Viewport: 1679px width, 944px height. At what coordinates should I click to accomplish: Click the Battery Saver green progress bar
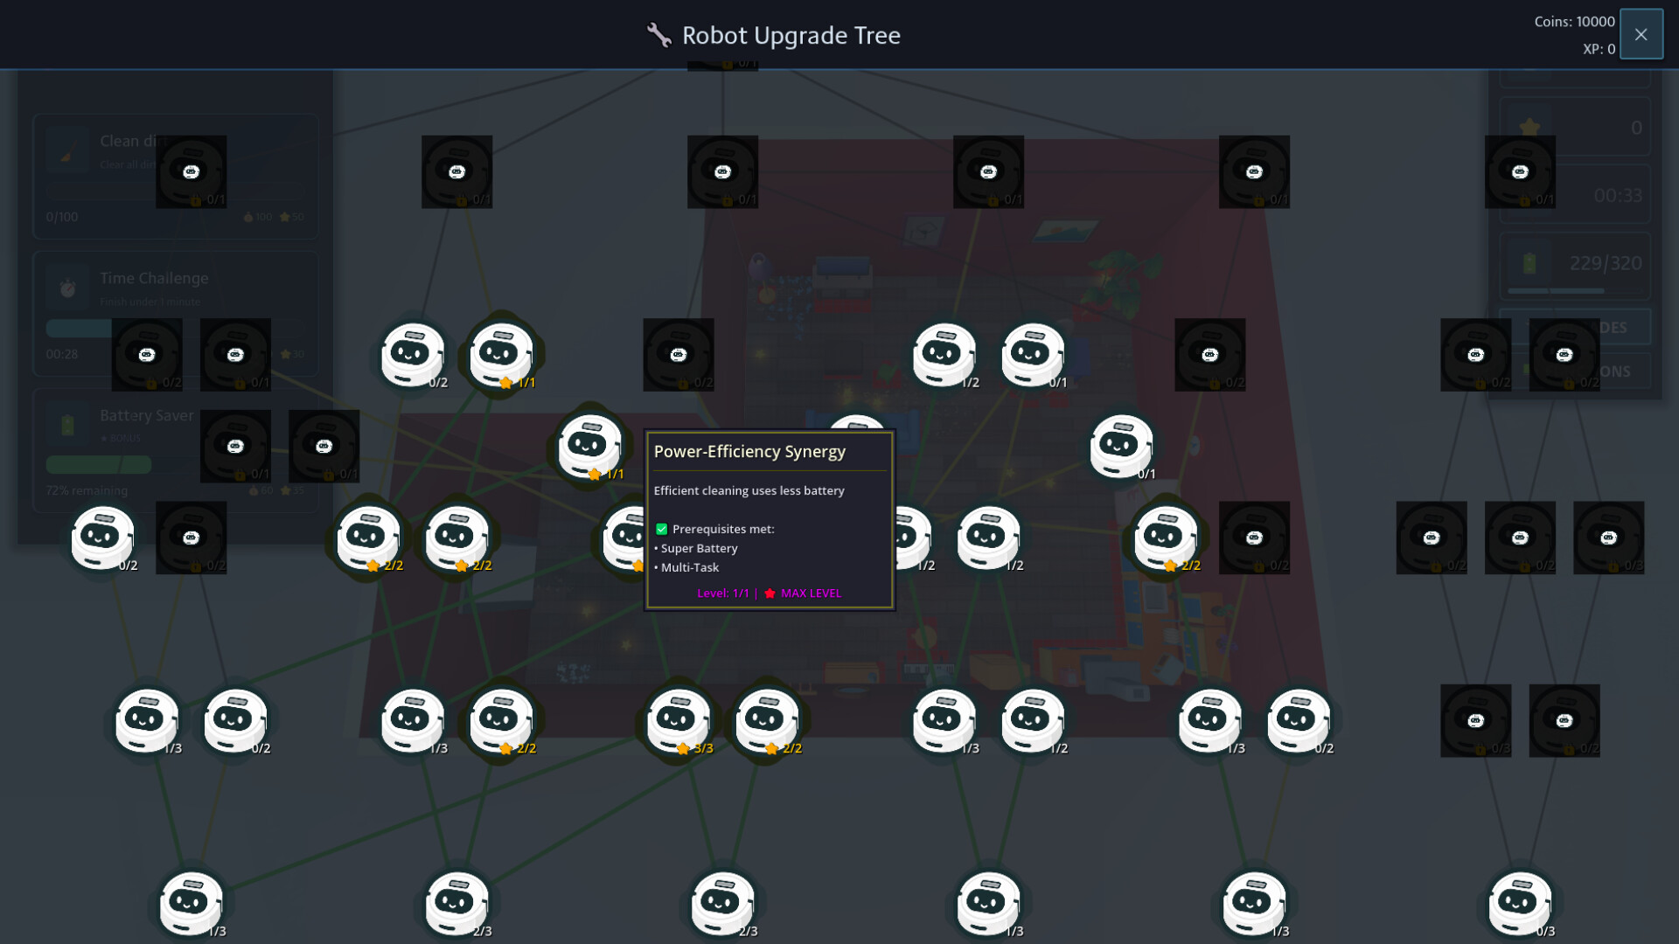98,464
